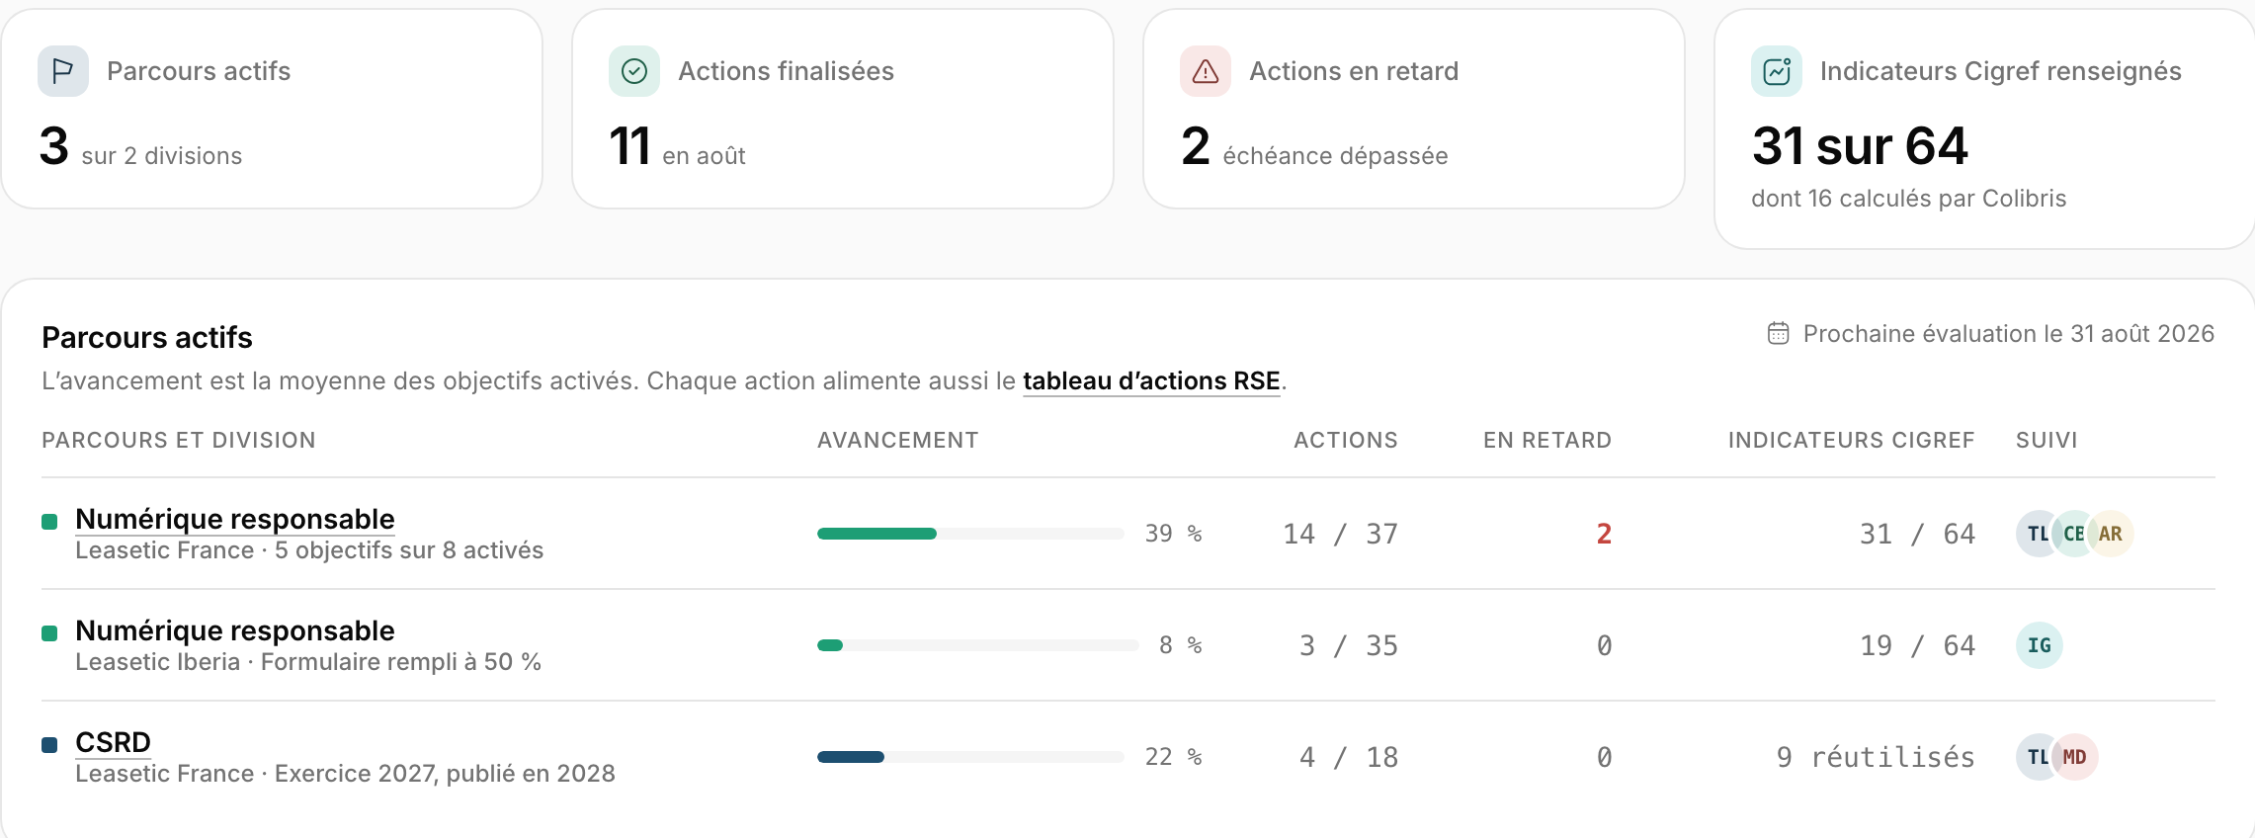Click the CE avatar in the suivi column
Image resolution: width=2255 pixels, height=838 pixels.
pyautogui.click(x=2073, y=534)
